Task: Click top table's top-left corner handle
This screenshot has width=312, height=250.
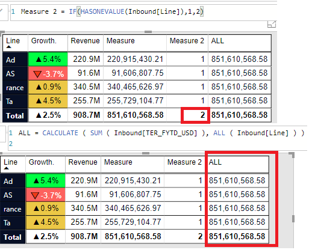Action: coord(2,32)
